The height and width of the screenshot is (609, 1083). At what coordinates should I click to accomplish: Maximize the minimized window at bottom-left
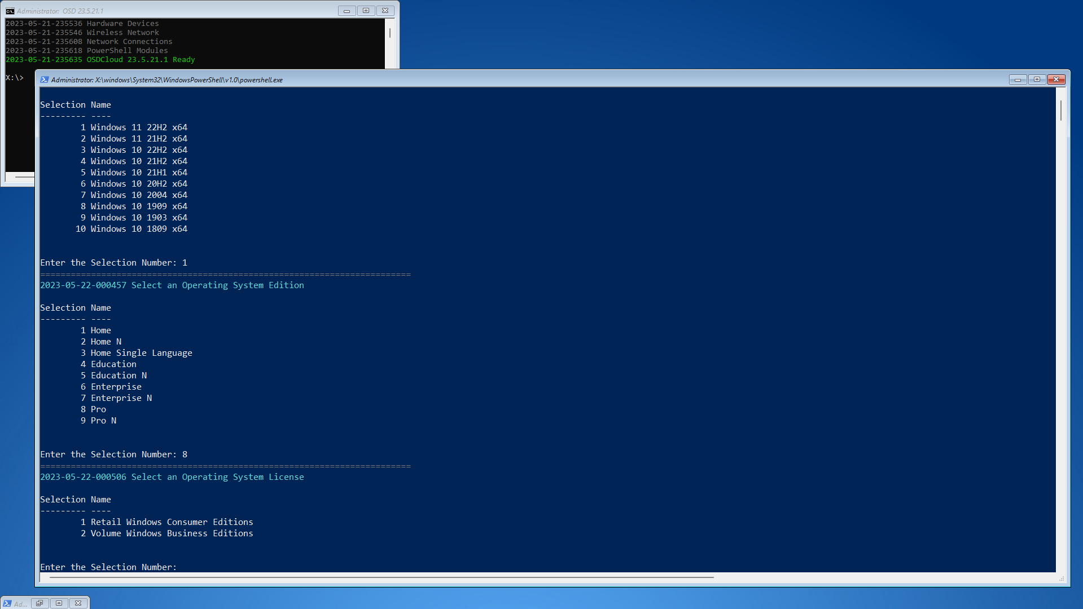point(59,603)
